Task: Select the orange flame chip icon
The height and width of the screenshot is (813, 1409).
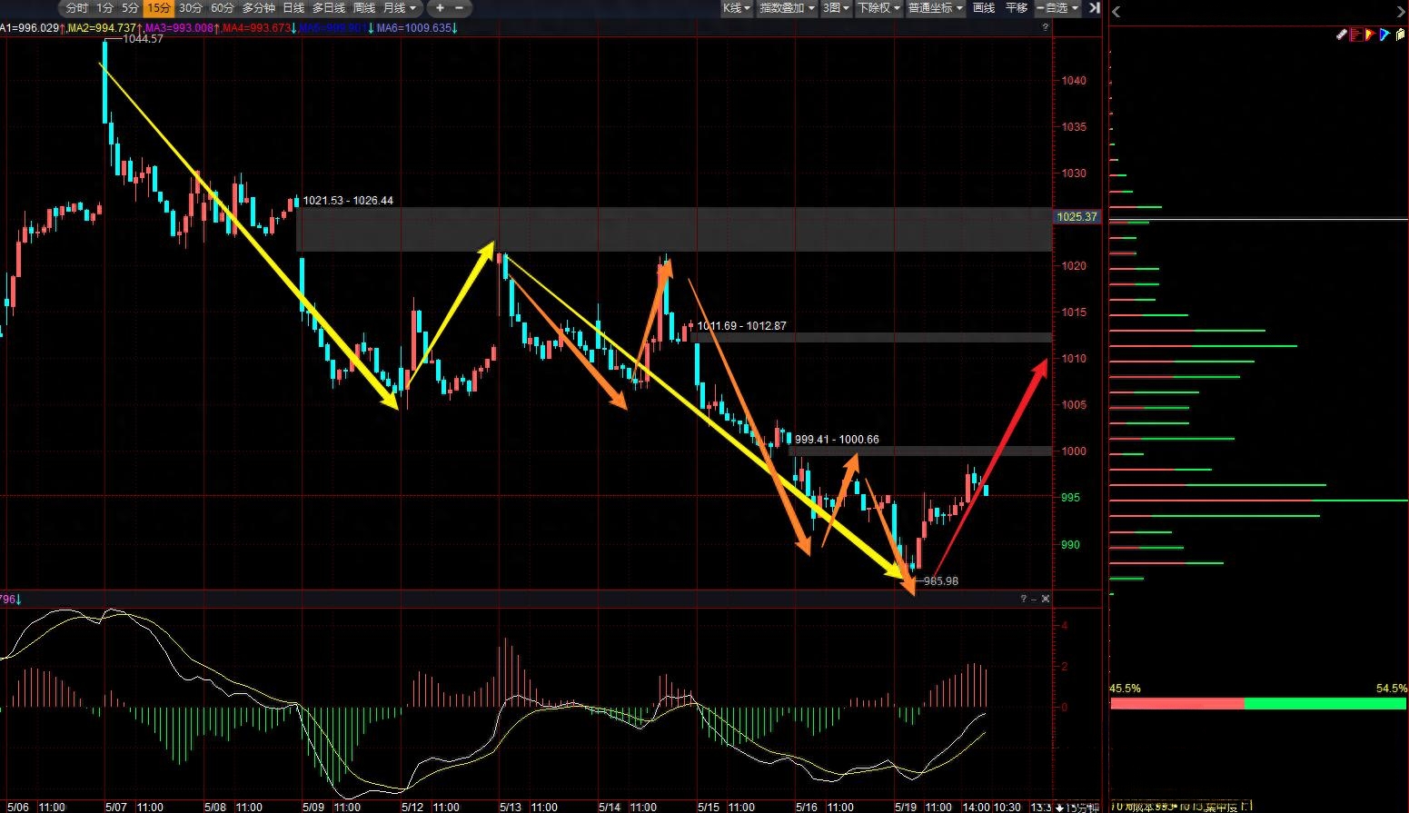Action: pos(1370,35)
